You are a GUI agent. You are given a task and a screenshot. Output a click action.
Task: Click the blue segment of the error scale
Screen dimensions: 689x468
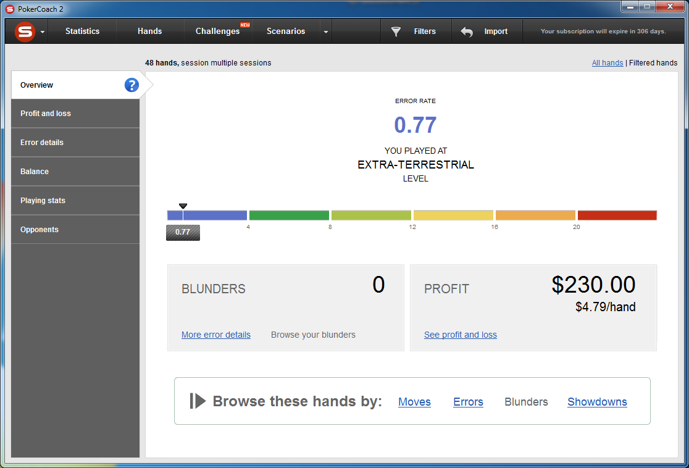point(207,215)
